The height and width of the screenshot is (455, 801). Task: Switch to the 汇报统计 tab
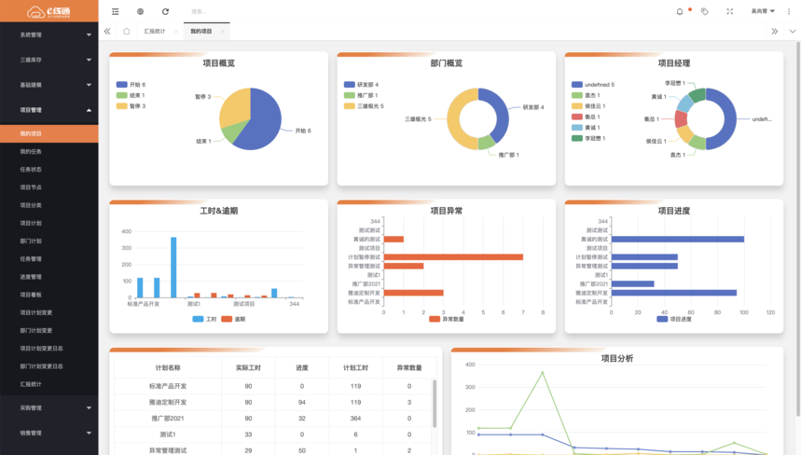154,31
